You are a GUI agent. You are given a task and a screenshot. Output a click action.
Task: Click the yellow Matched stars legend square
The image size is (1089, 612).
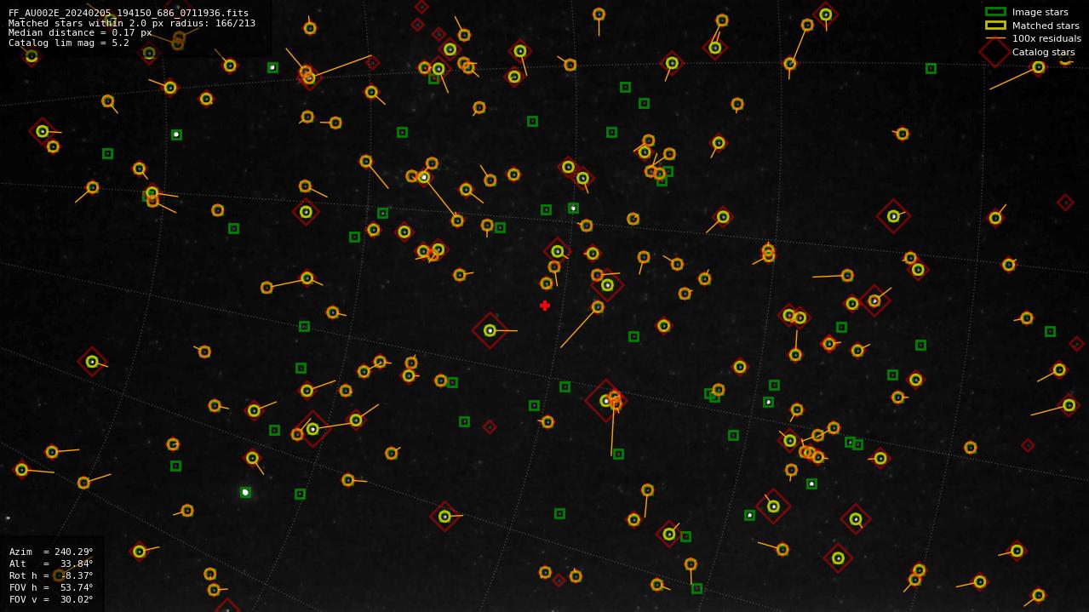[995, 26]
